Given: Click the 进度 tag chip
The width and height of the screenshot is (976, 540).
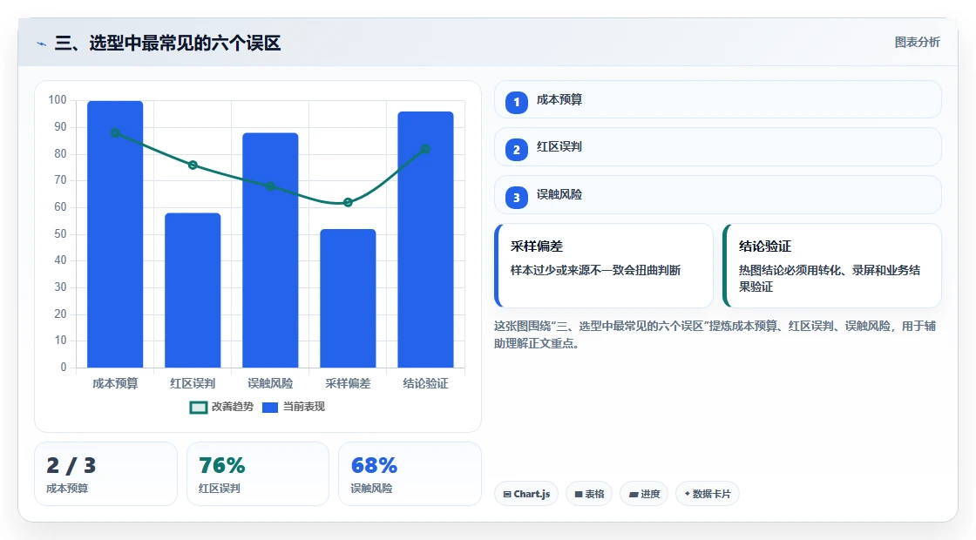Looking at the screenshot, I should pos(644,494).
